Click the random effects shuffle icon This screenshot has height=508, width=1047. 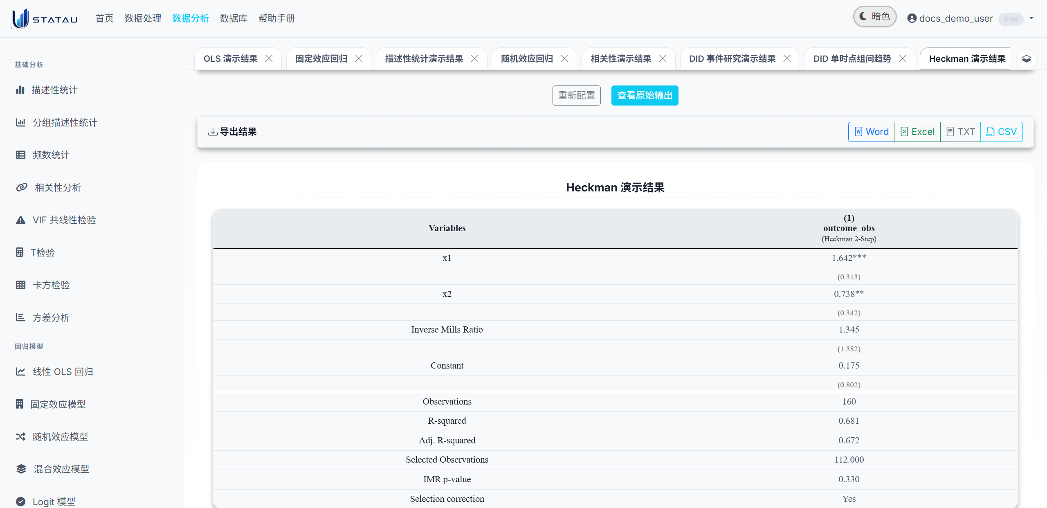pyautogui.click(x=20, y=436)
